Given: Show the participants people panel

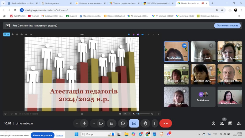Looking at the screenshot, I should tap(222, 123).
